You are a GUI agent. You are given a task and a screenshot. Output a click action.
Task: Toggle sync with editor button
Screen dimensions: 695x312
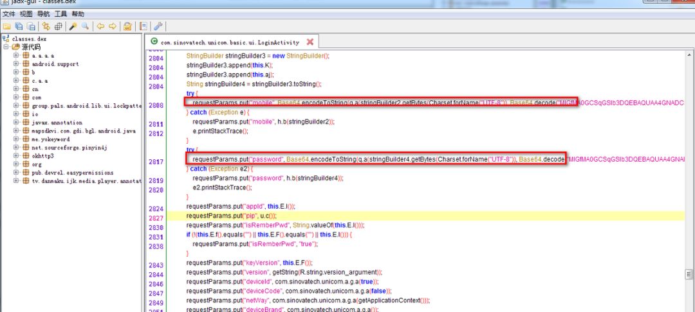tap(46, 26)
